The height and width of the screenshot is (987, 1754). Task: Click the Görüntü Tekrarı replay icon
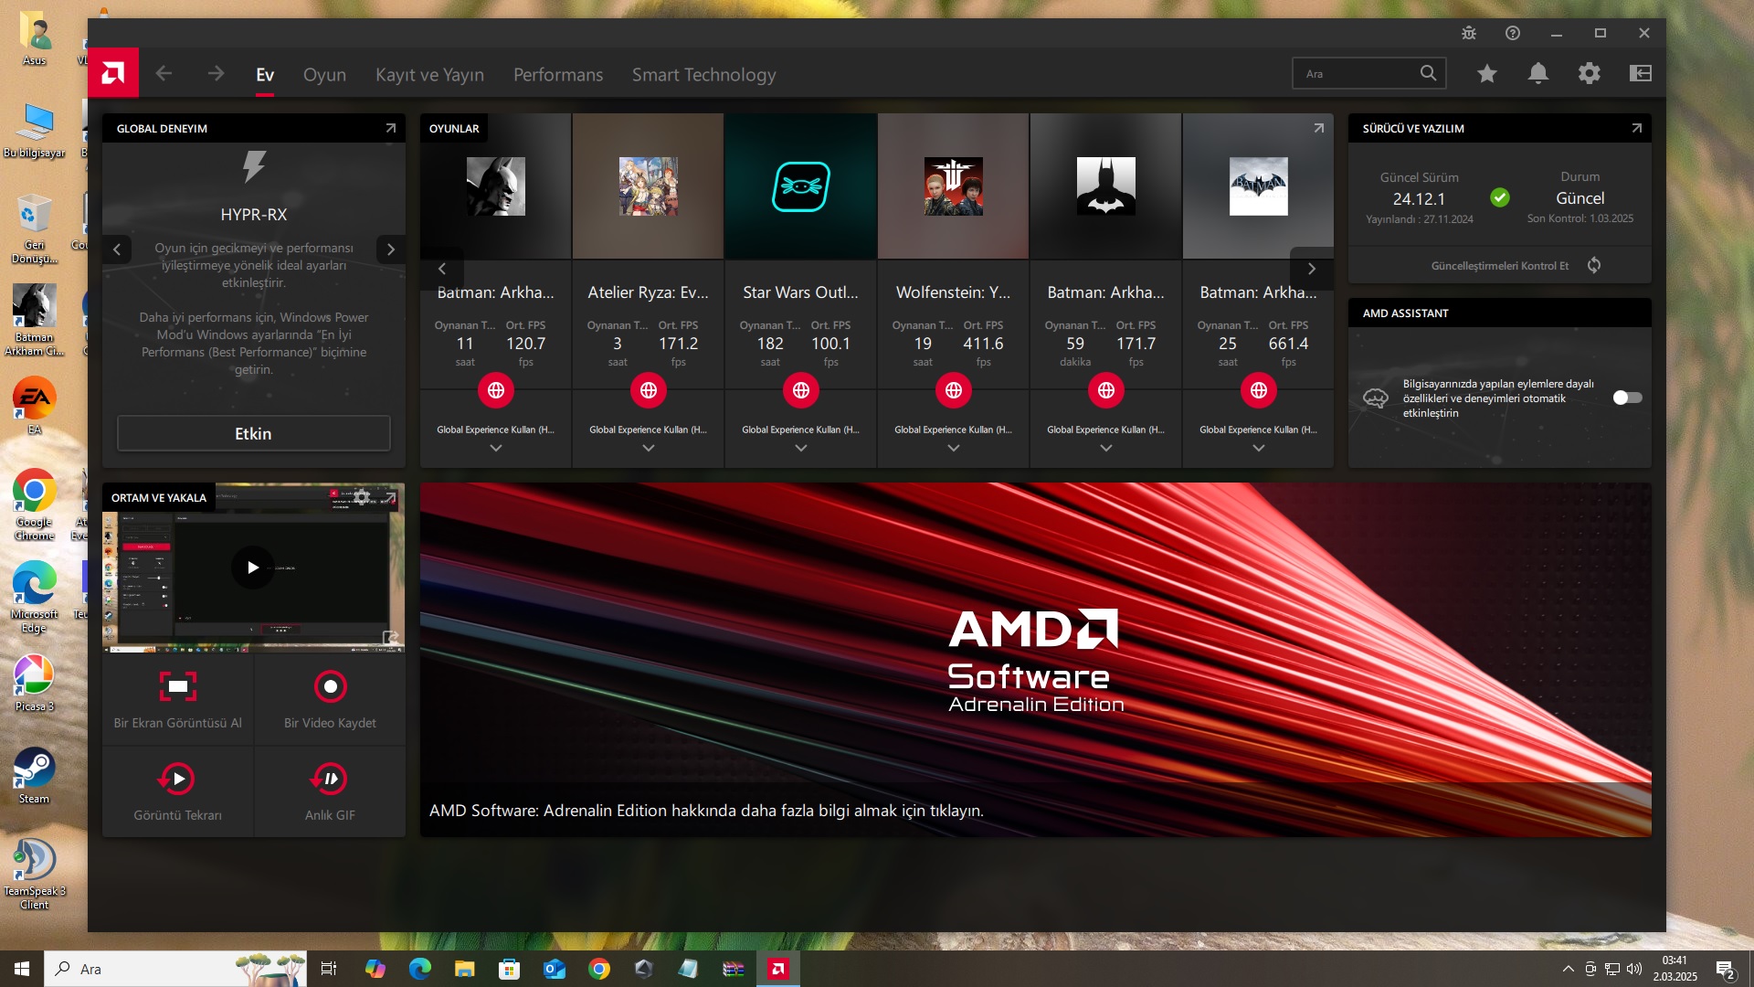tap(177, 779)
